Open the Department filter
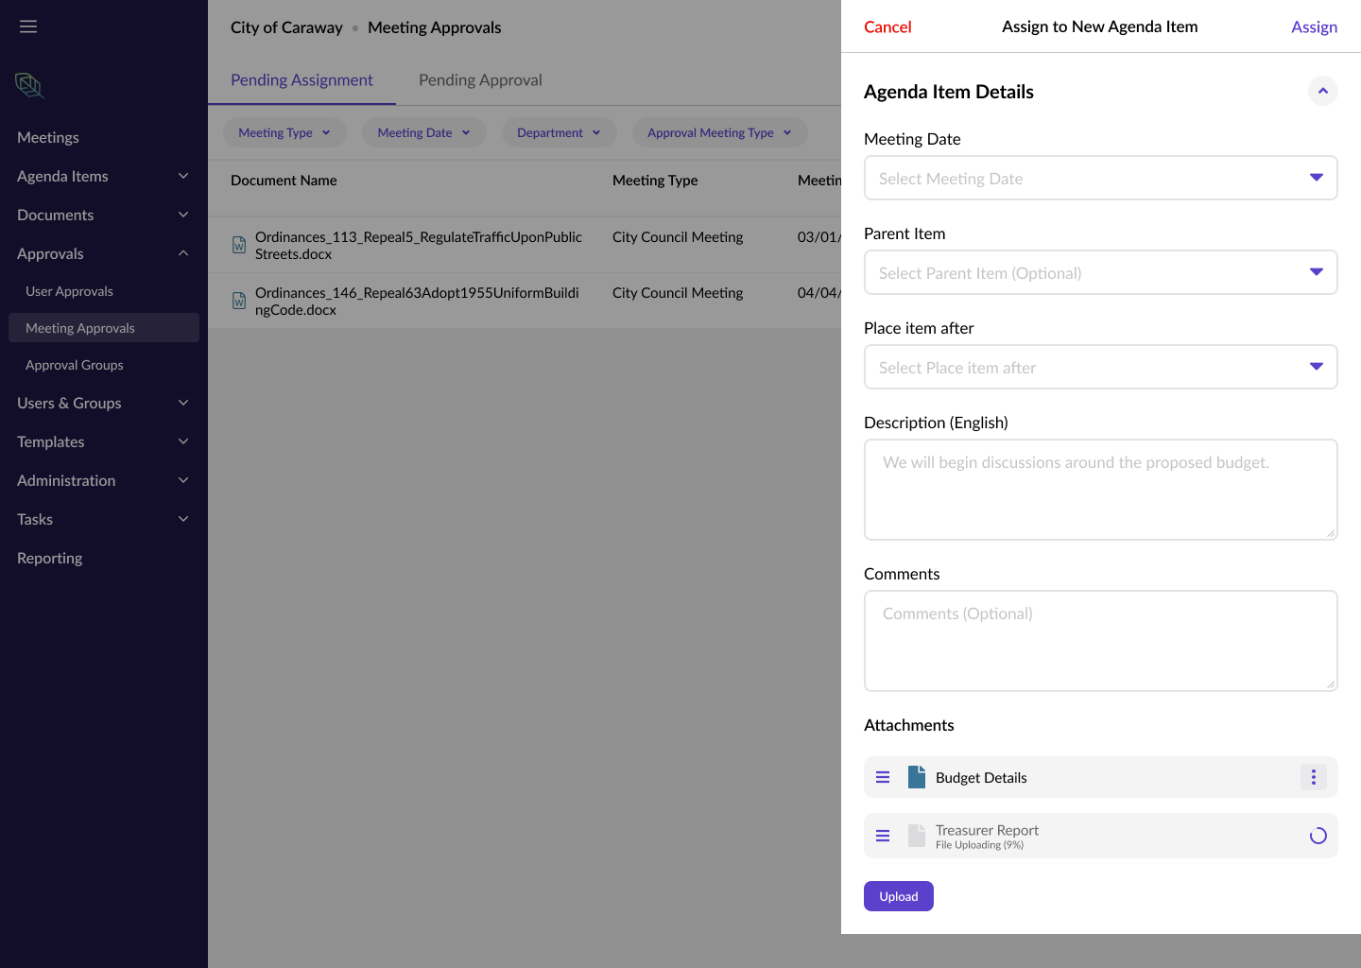 559,132
